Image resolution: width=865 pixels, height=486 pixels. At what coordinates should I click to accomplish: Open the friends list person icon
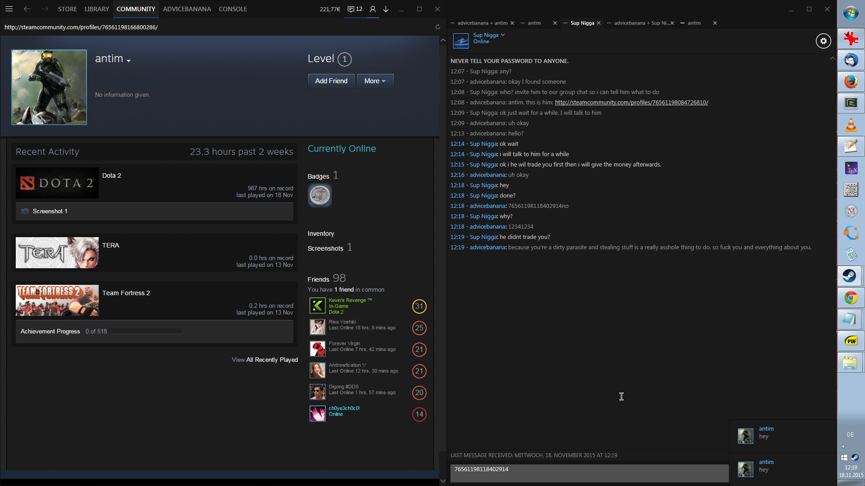(x=373, y=9)
